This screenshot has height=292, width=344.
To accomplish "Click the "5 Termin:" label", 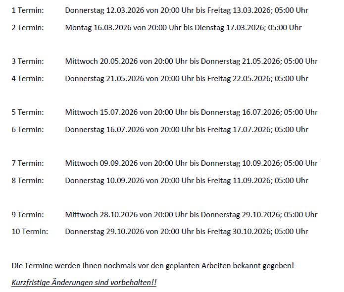I will point(28,112).
